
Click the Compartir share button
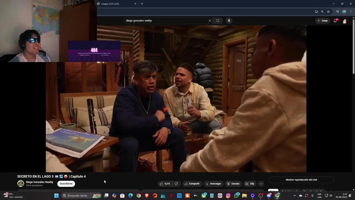(192, 184)
